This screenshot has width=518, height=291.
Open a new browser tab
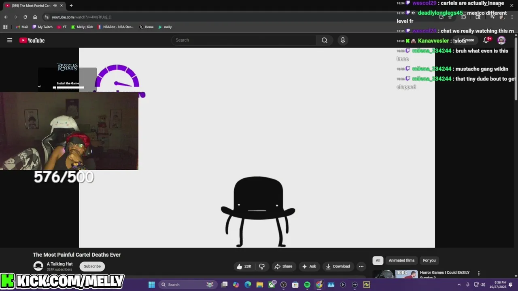tap(71, 6)
